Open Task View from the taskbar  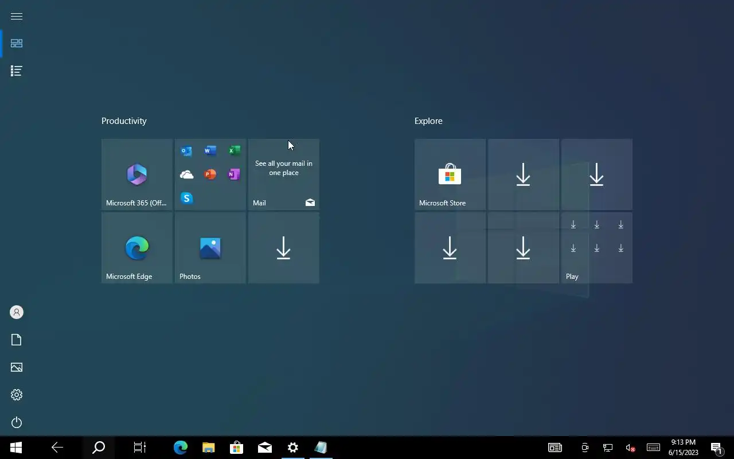140,448
